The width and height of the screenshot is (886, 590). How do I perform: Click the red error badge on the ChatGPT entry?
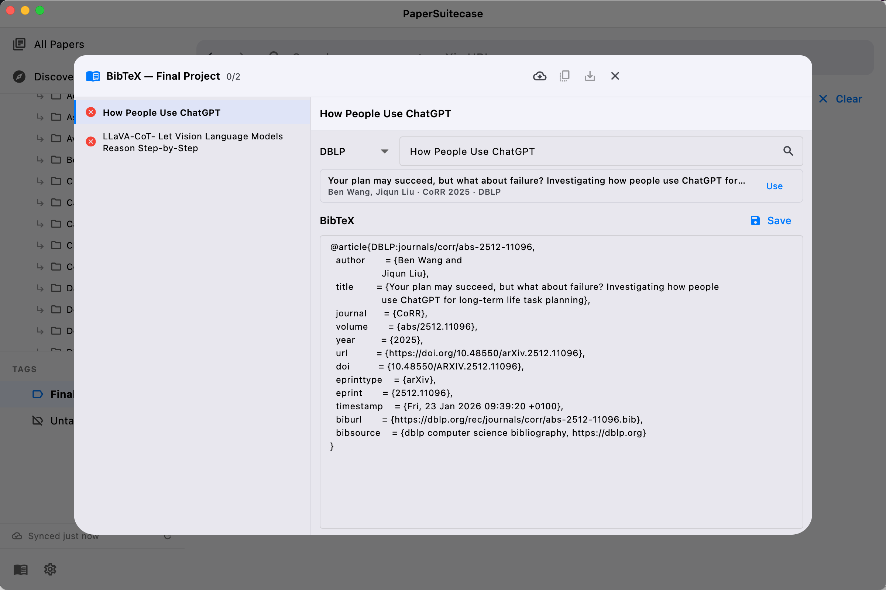pos(91,112)
